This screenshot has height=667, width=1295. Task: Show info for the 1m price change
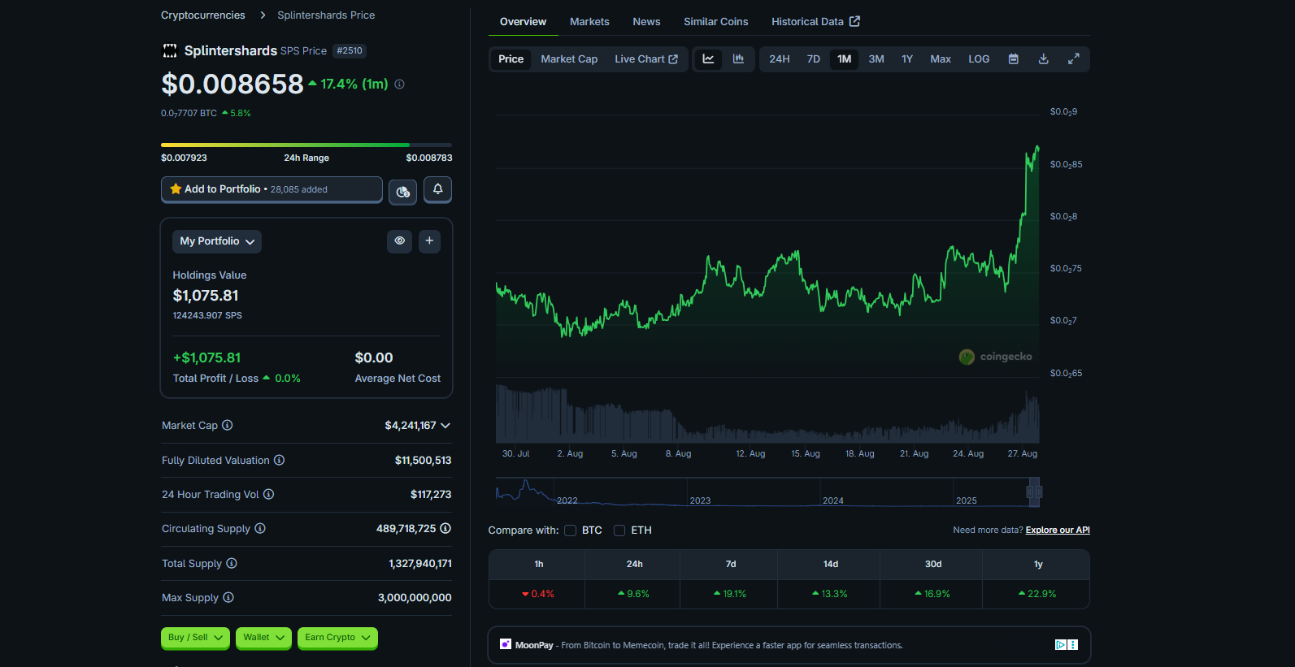coord(399,84)
